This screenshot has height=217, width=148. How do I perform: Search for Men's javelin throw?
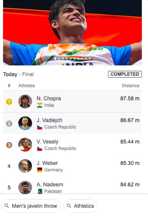31,206
